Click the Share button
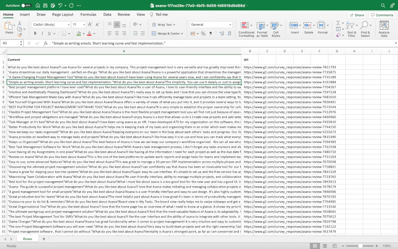398x249 pixels. pyautogui.click(x=357, y=15)
